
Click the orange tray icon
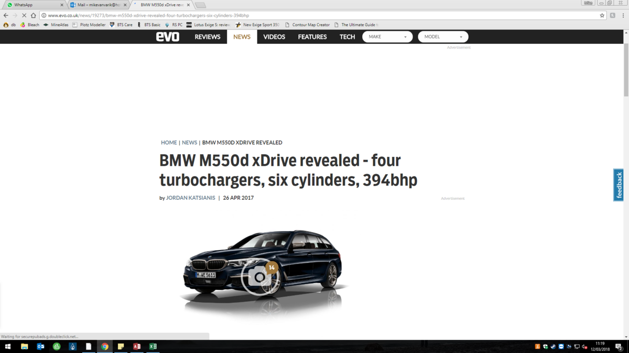537,347
